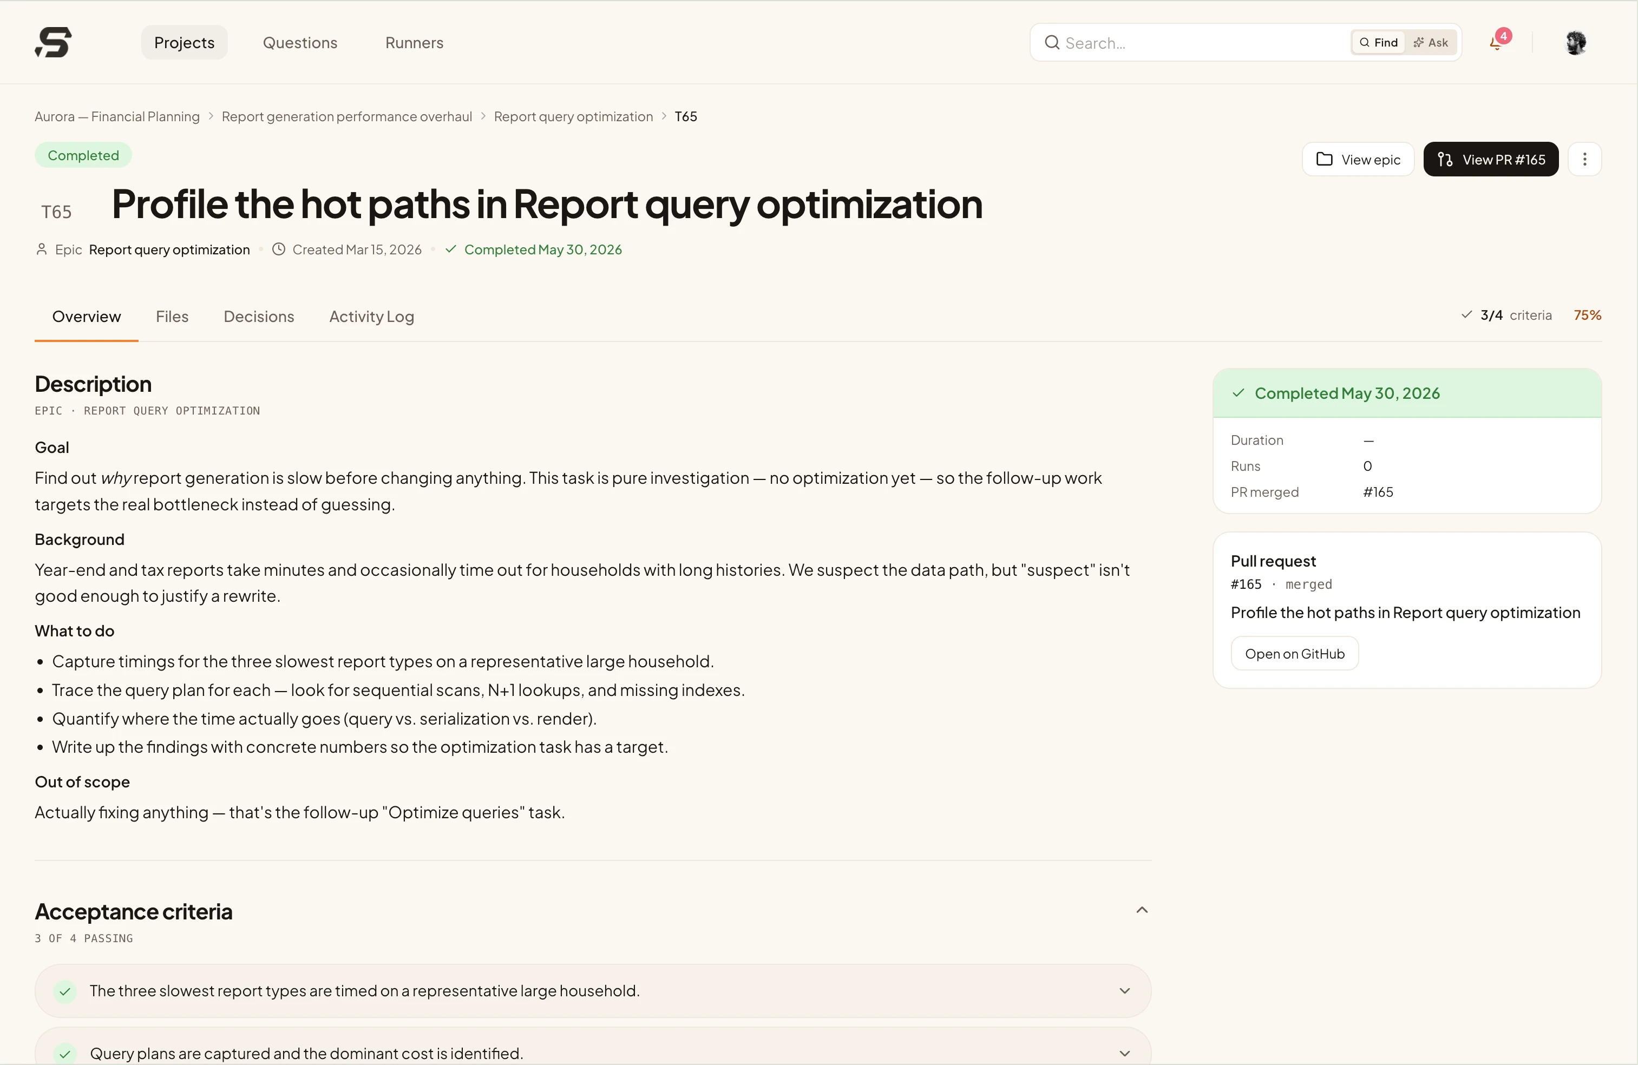This screenshot has width=1638, height=1065.
Task: Click the pull request icon in View PR #165
Action: [x=1445, y=160]
